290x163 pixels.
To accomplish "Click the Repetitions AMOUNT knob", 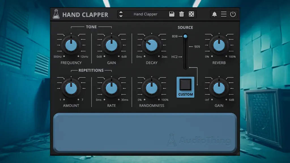I will [71, 88].
